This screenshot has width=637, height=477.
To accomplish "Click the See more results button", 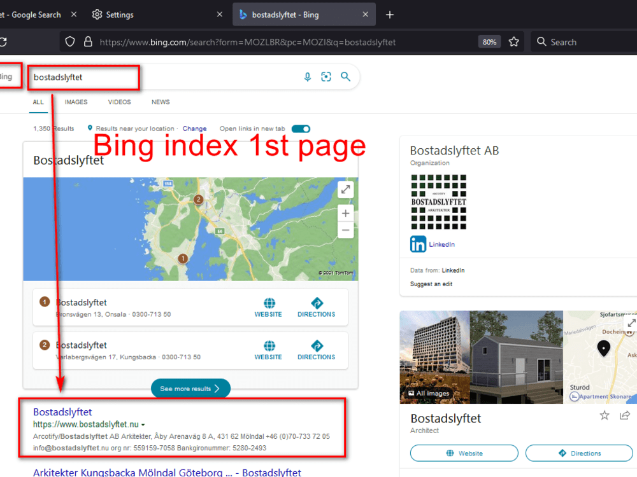I will [x=190, y=389].
